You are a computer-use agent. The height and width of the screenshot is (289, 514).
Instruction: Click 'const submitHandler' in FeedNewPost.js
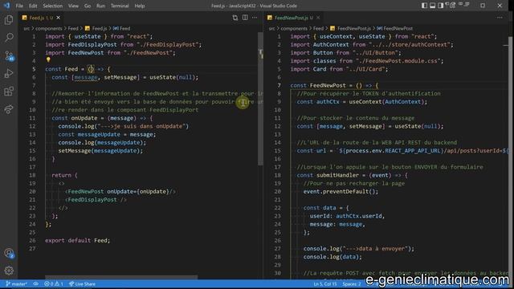[x=328, y=175]
